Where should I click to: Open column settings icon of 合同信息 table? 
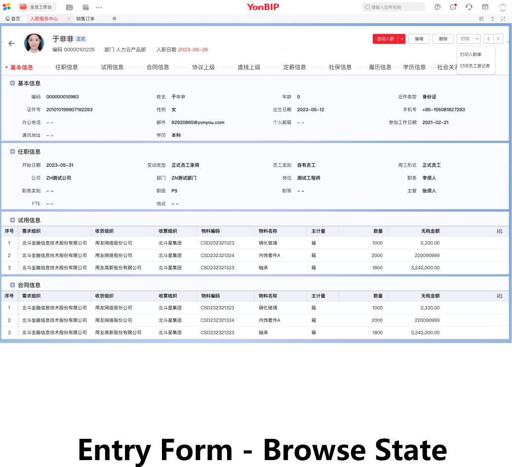(x=500, y=296)
